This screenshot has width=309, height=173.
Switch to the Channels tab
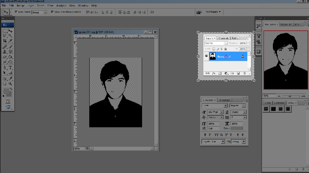click(223, 38)
